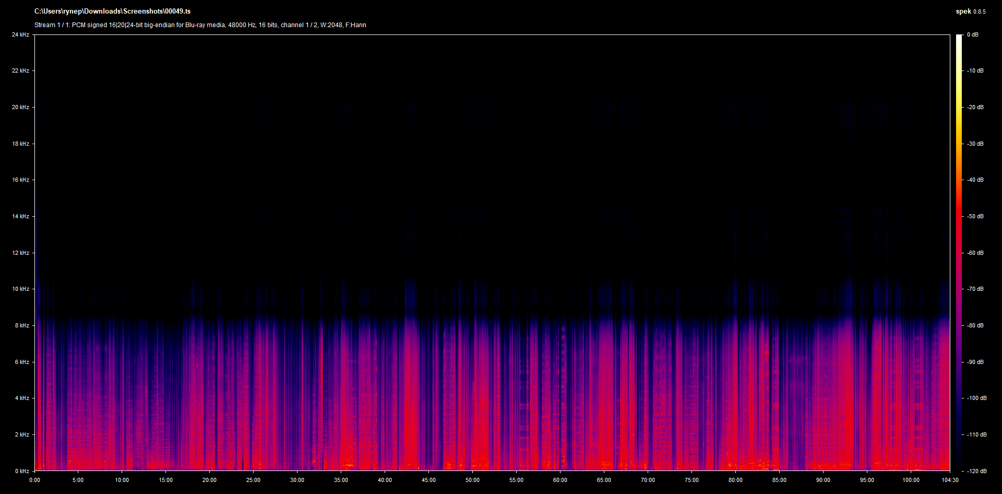Click the 75:00 time axis marker
The height and width of the screenshot is (494, 1002).
pos(691,480)
